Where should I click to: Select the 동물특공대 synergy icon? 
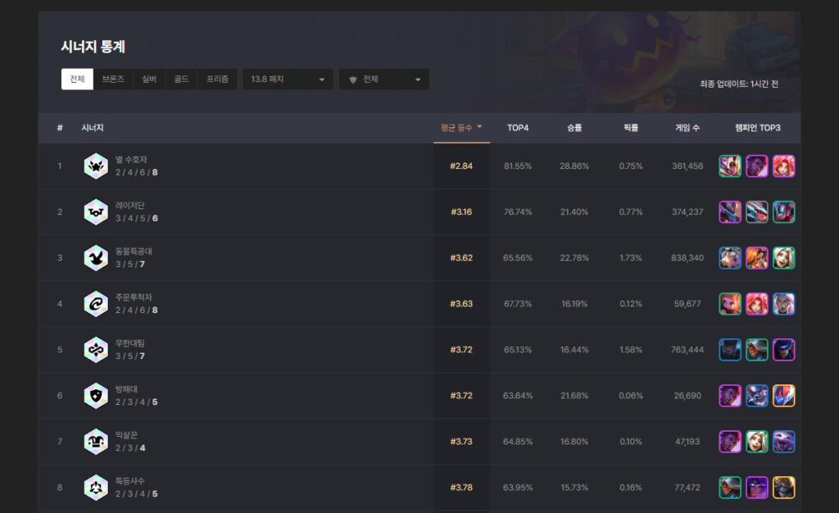coord(96,258)
